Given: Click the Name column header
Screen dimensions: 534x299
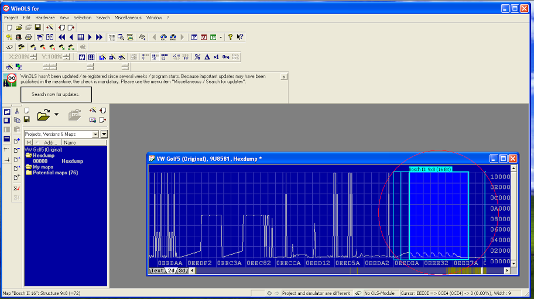Looking at the screenshot, I should (x=70, y=143).
